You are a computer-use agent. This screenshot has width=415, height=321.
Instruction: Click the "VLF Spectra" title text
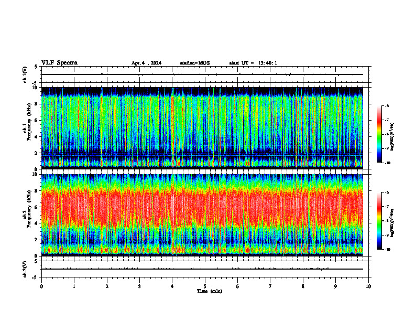click(x=59, y=63)
